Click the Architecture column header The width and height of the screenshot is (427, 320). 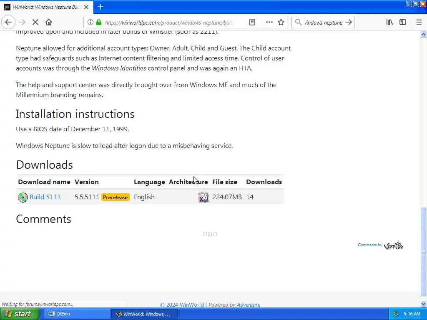click(x=188, y=182)
